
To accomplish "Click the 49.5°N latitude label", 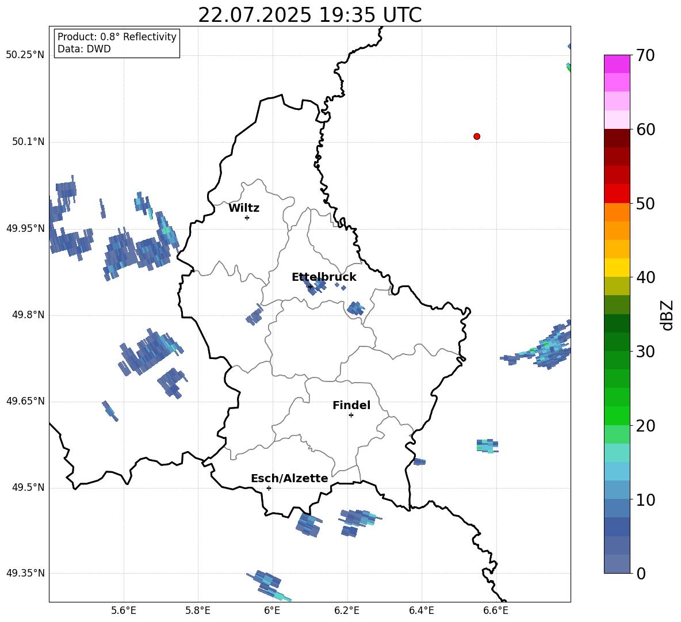I will tap(28, 487).
